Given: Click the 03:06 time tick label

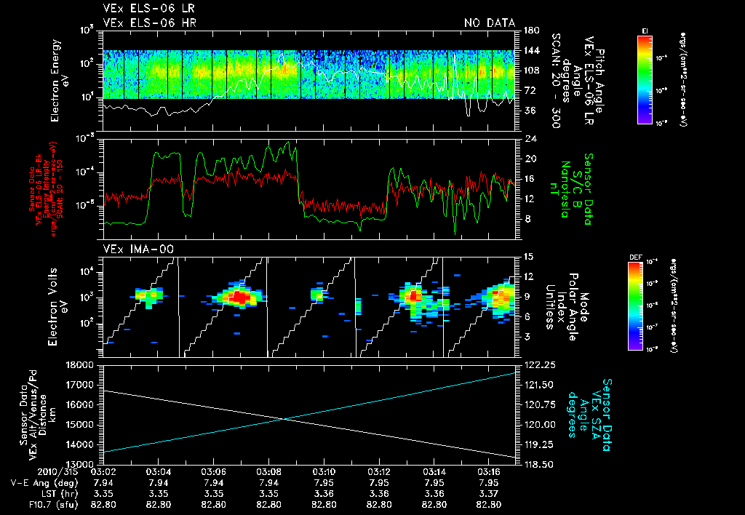Looking at the screenshot, I should [x=213, y=472].
